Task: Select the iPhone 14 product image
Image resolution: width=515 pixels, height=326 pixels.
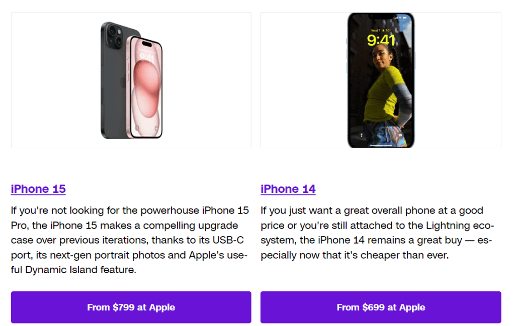Action: coord(381,79)
